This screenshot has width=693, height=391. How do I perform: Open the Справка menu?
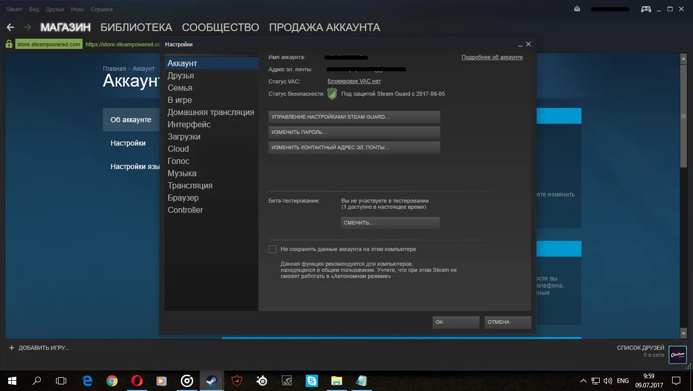[x=102, y=9]
